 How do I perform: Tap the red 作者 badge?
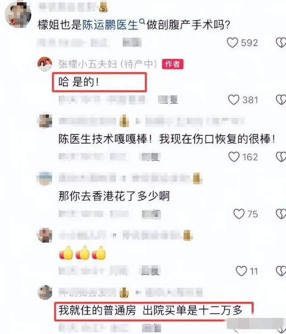(172, 64)
